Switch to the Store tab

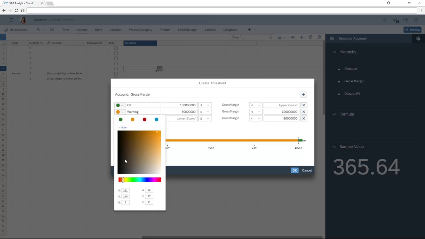(x=99, y=30)
